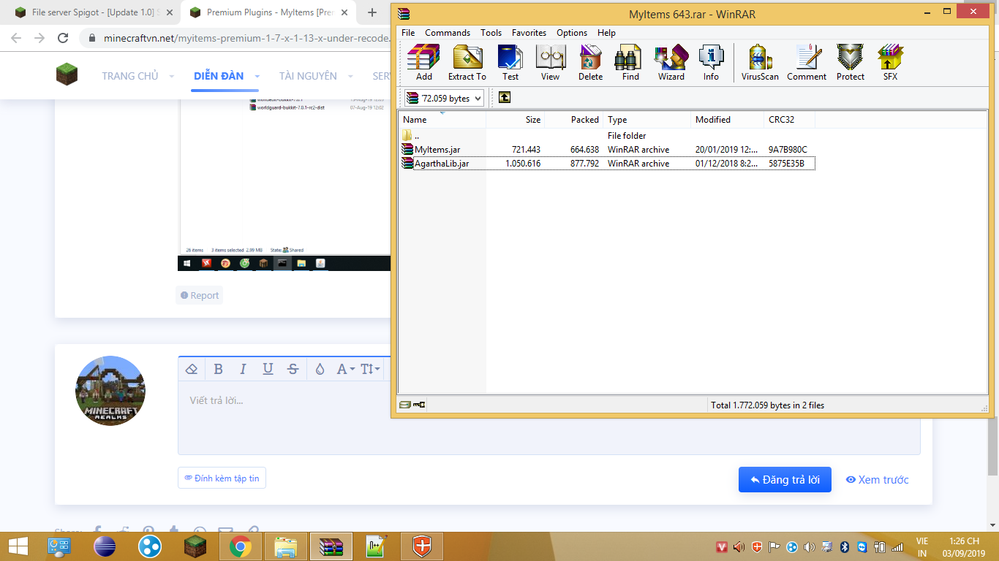Click the Extract To toolbar icon

(x=467, y=62)
